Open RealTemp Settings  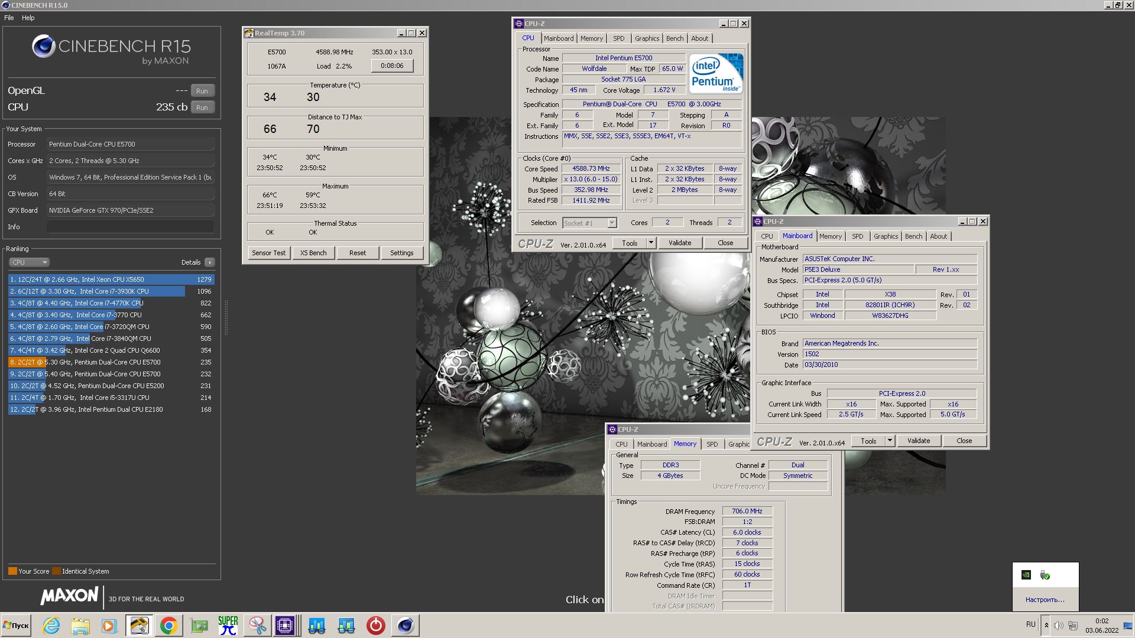pyautogui.click(x=402, y=253)
